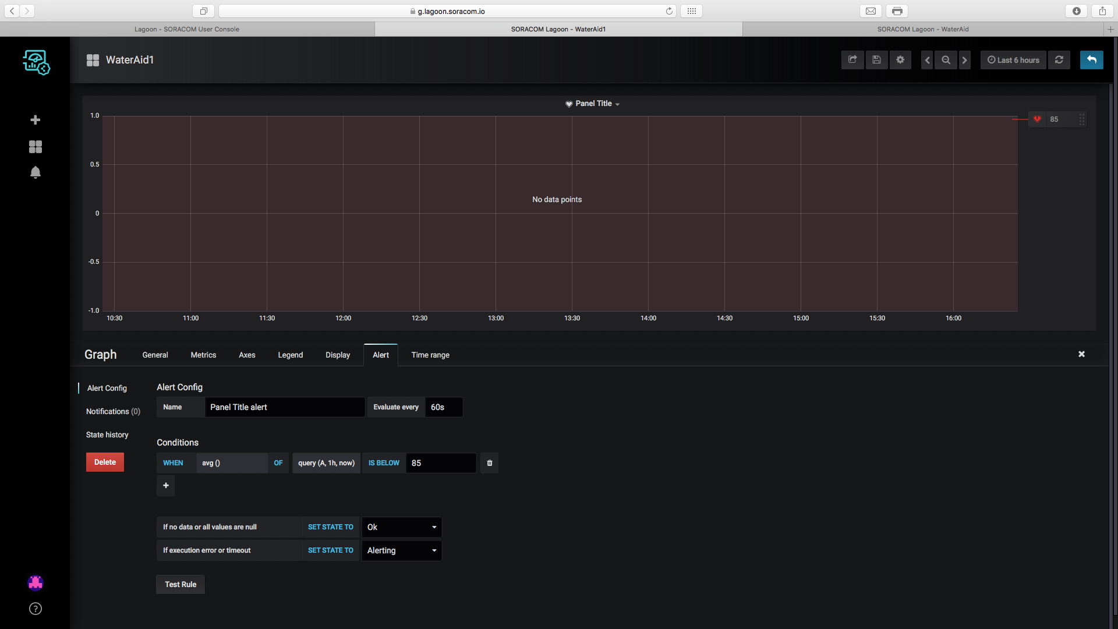Open the Last 6 hours time picker
Screen dimensions: 1118x629
pos(1013,60)
